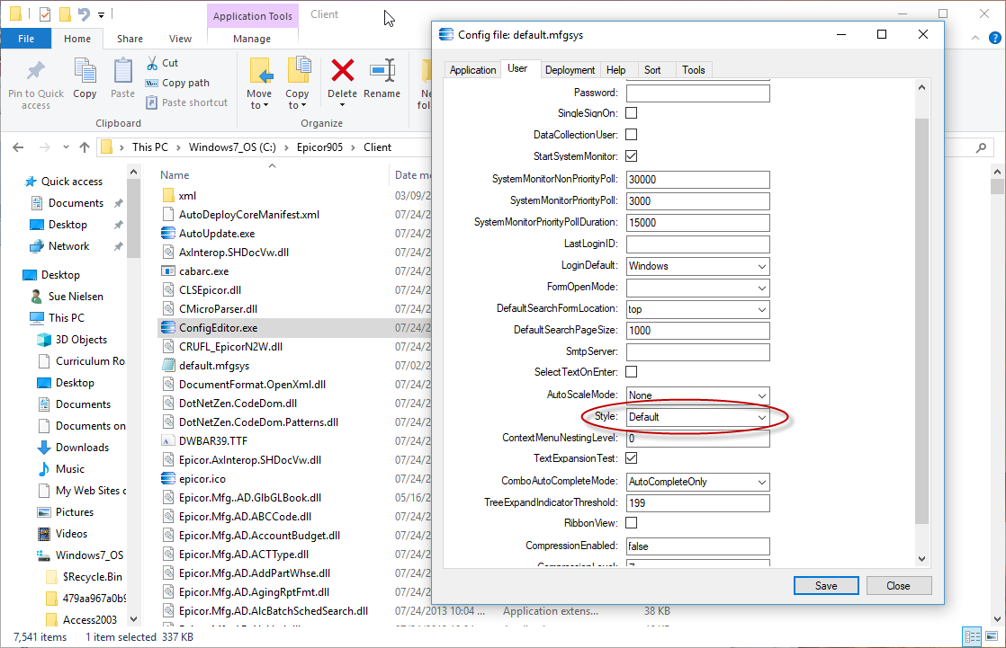Toggle the SingleSignOn checkbox
This screenshot has width=1006, height=648.
pos(632,113)
